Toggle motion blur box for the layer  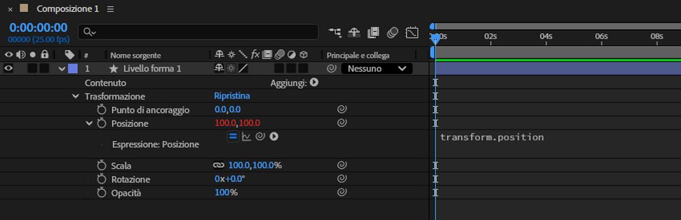click(x=279, y=68)
